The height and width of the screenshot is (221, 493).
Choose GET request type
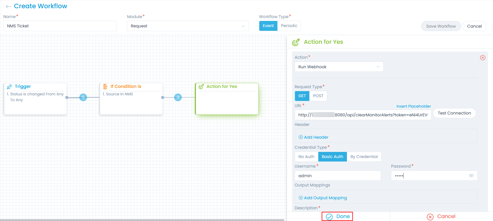[x=302, y=96]
